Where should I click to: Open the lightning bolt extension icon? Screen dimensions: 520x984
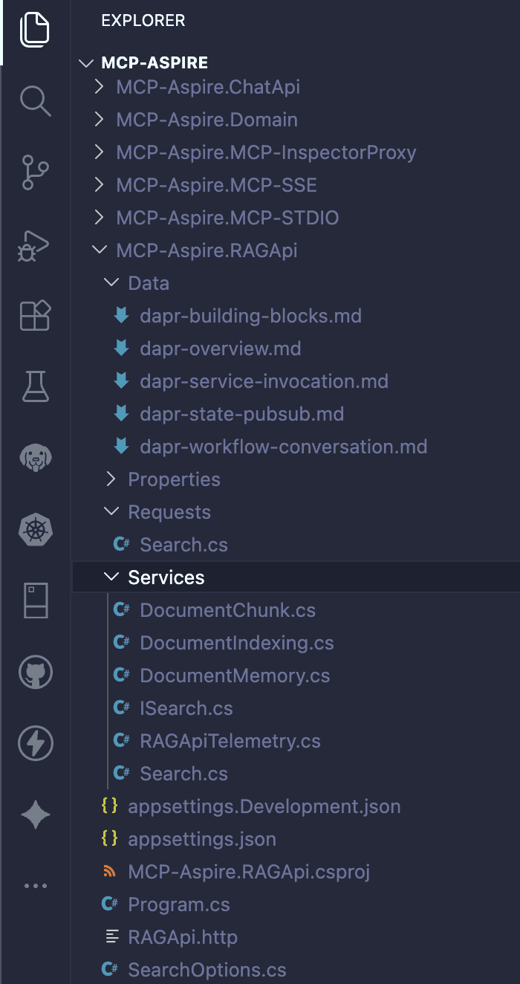coord(35,743)
